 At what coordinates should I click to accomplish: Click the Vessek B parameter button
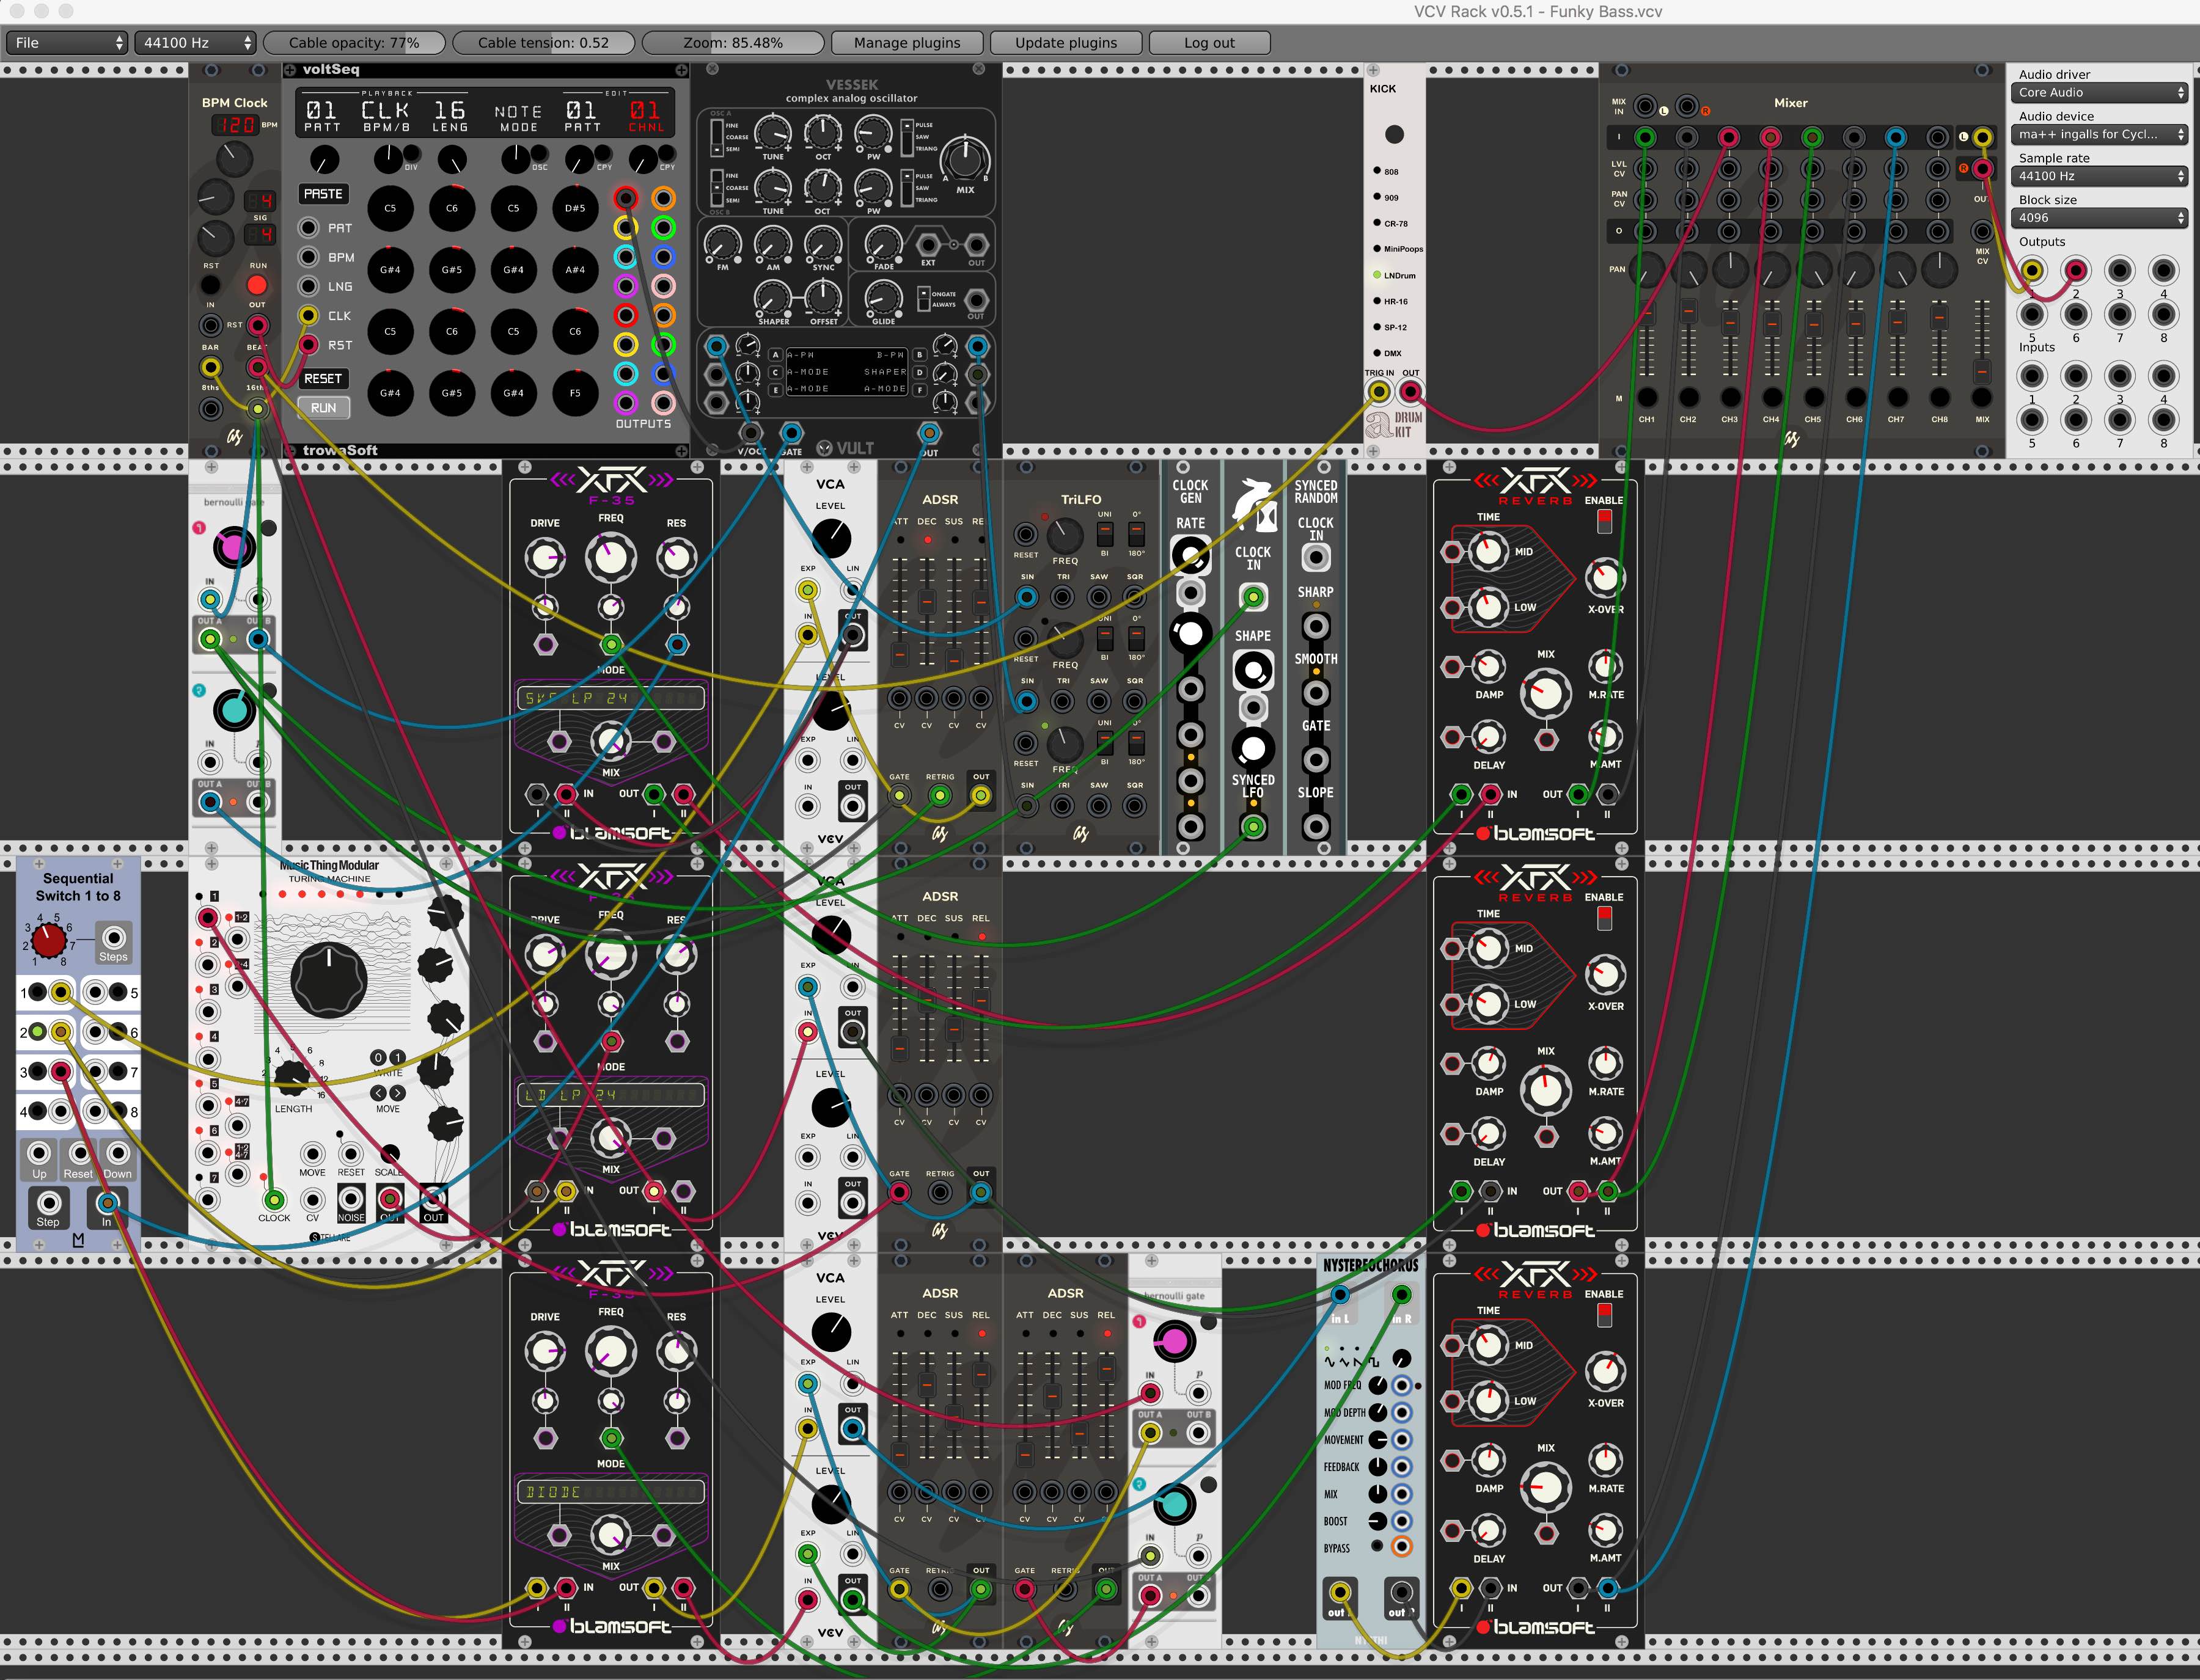[x=920, y=355]
